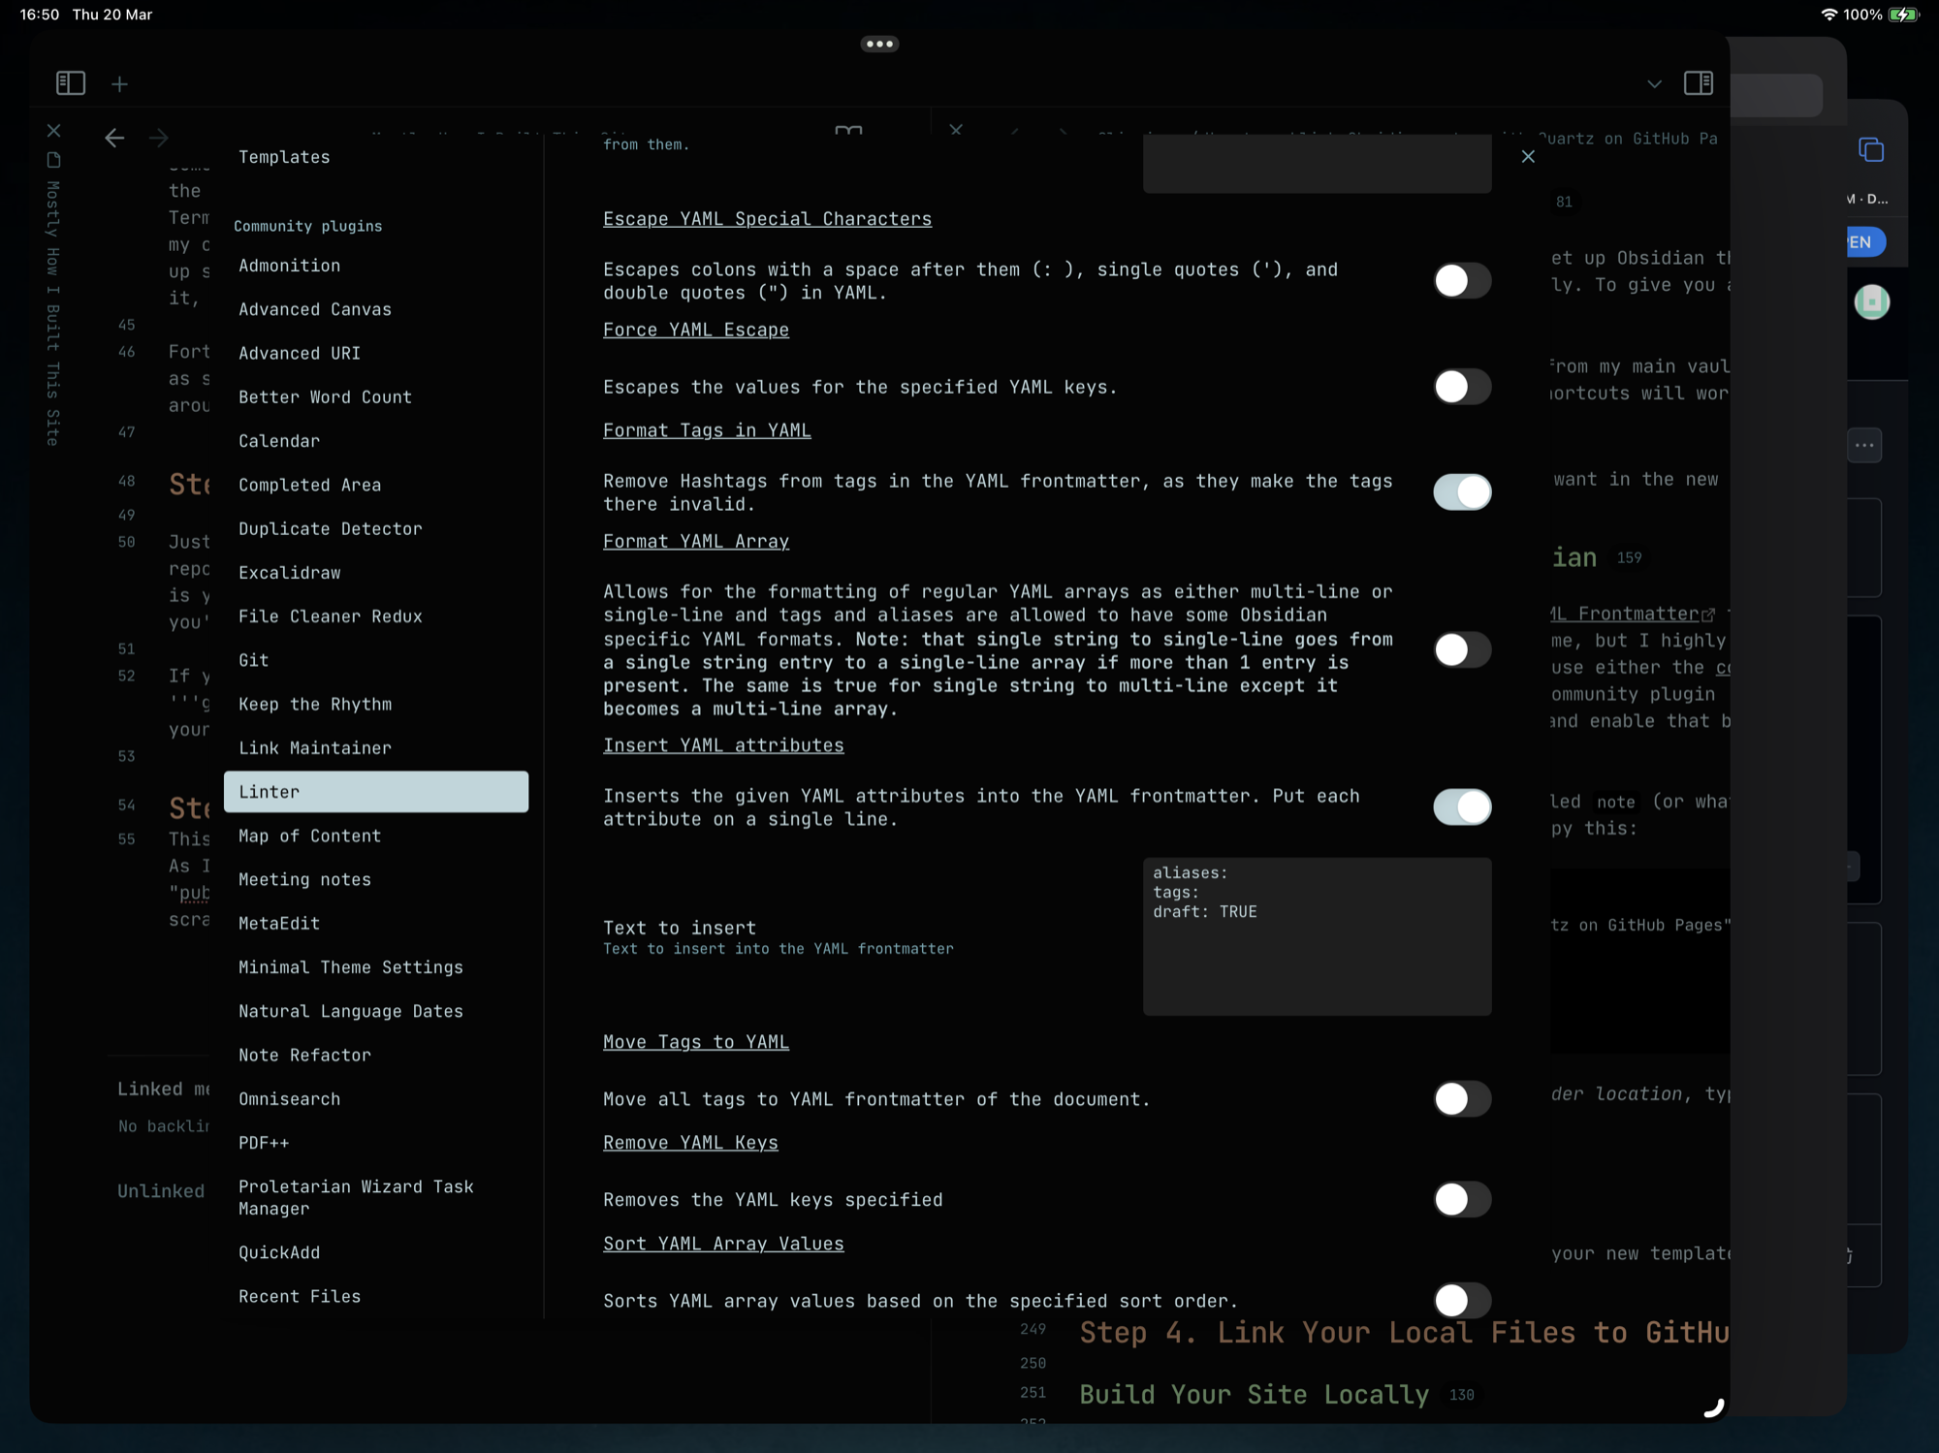
Task: Click the file icon in collapsed sidebar
Action: point(54,160)
